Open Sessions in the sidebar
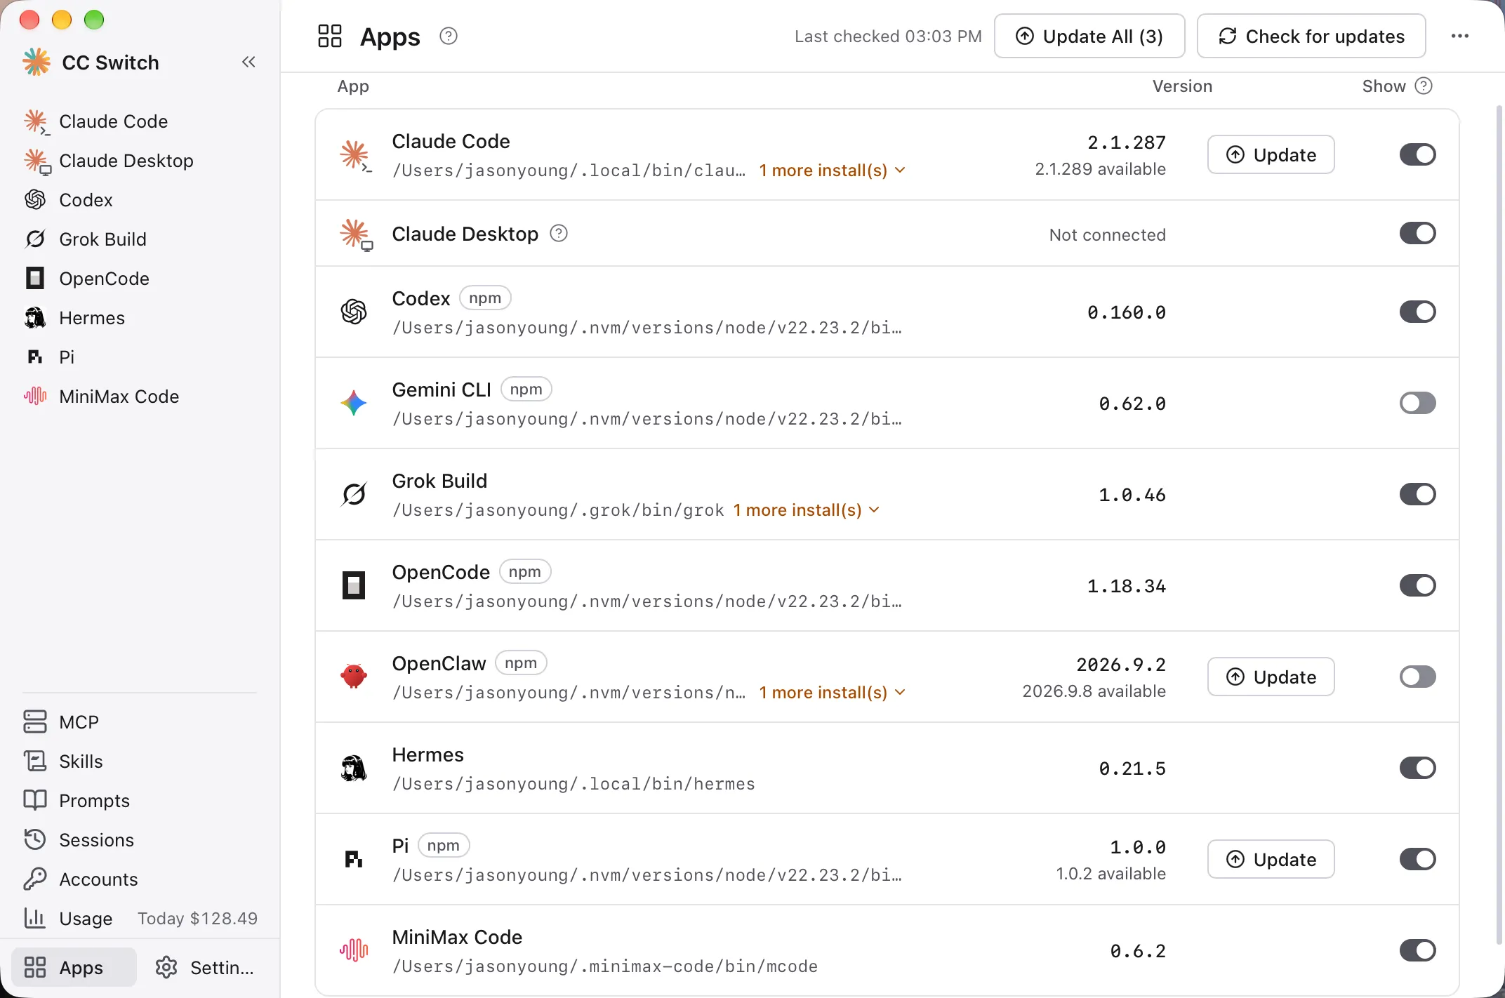Viewport: 1505px width, 998px height. pos(139,840)
